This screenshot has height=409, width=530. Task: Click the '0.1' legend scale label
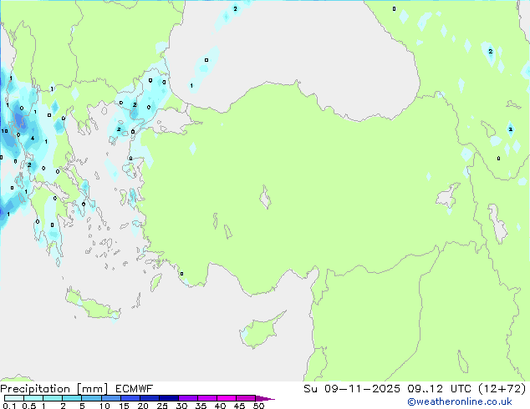[9, 406]
